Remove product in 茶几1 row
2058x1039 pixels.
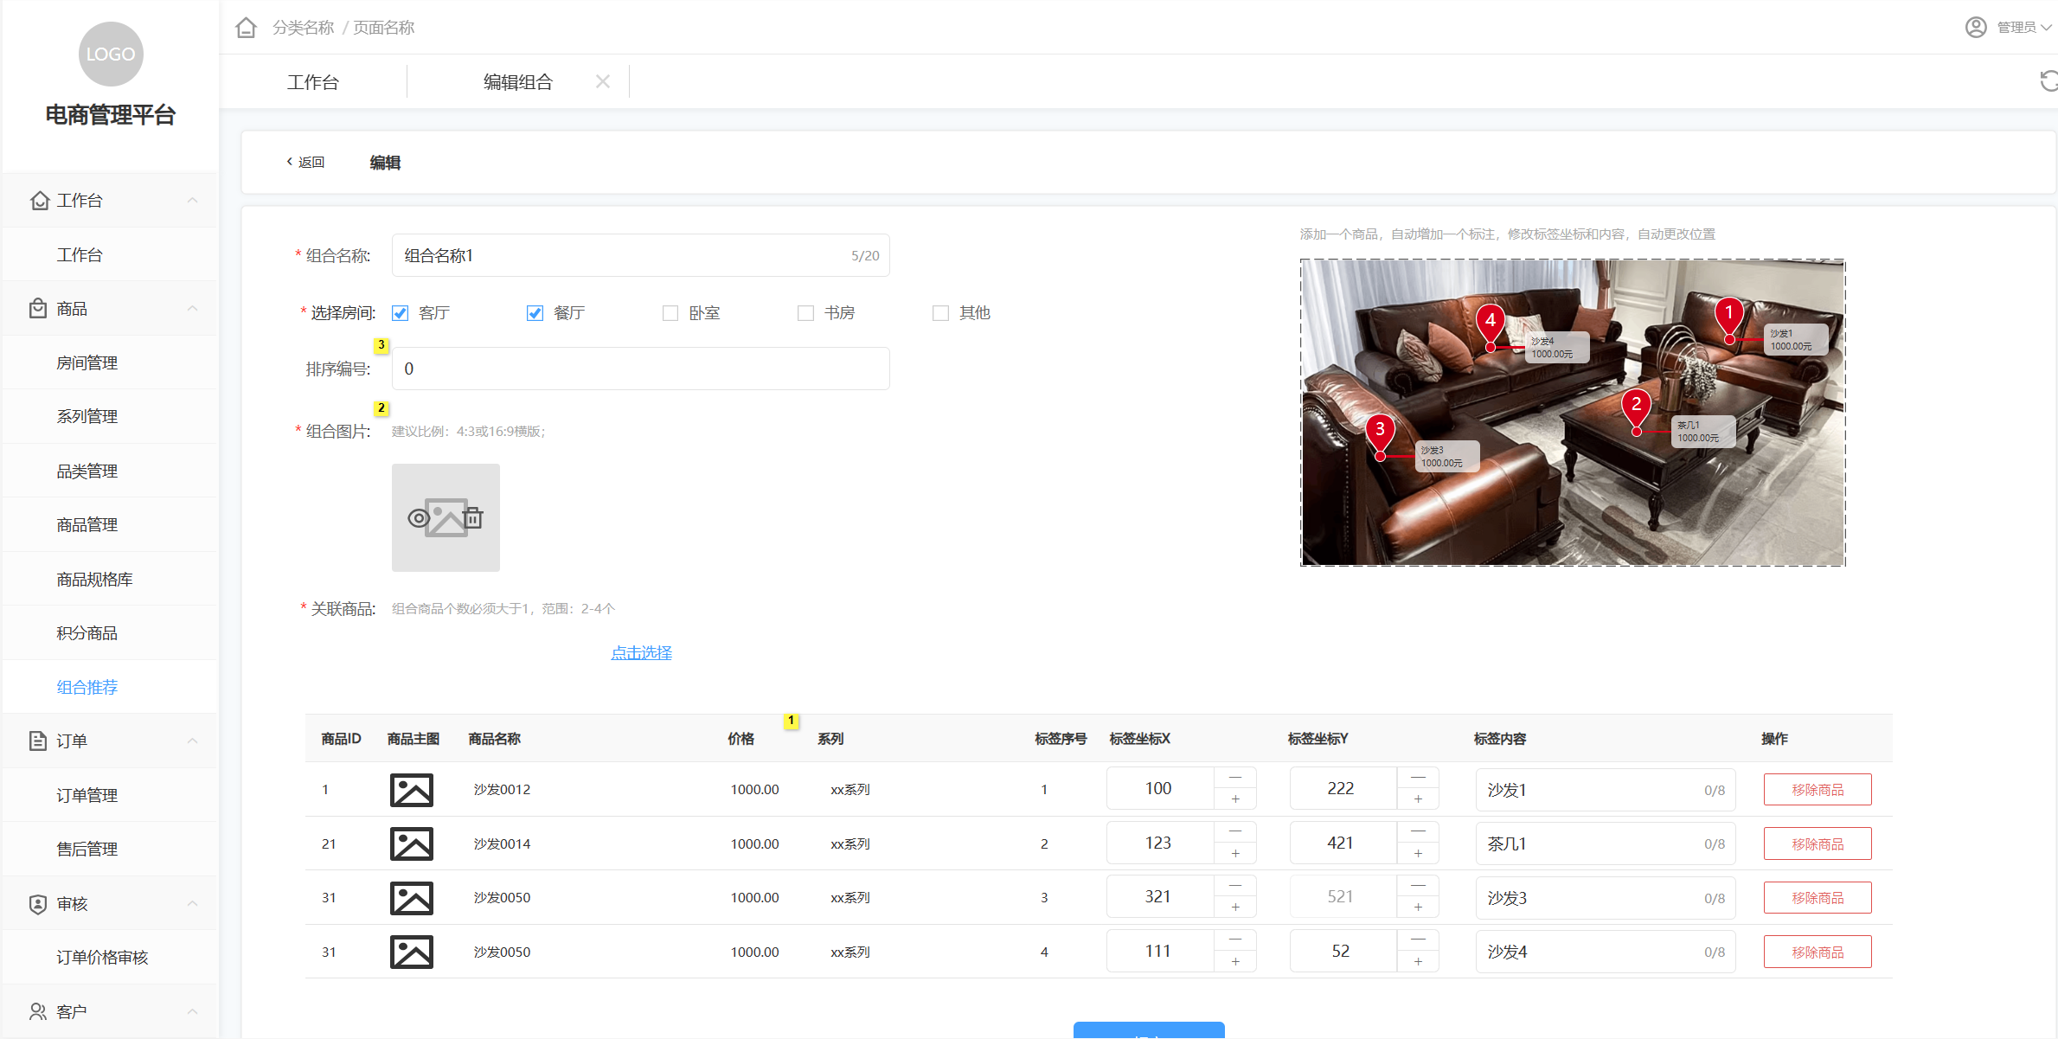pyautogui.click(x=1818, y=844)
